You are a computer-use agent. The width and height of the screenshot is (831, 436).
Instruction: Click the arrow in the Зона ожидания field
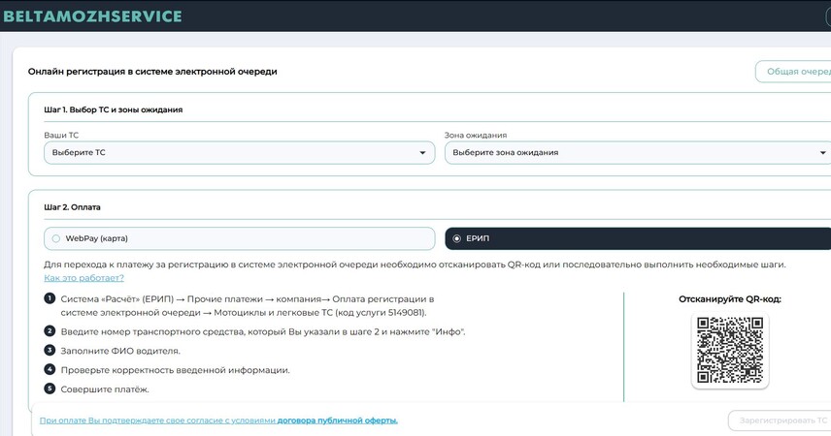[x=823, y=153]
